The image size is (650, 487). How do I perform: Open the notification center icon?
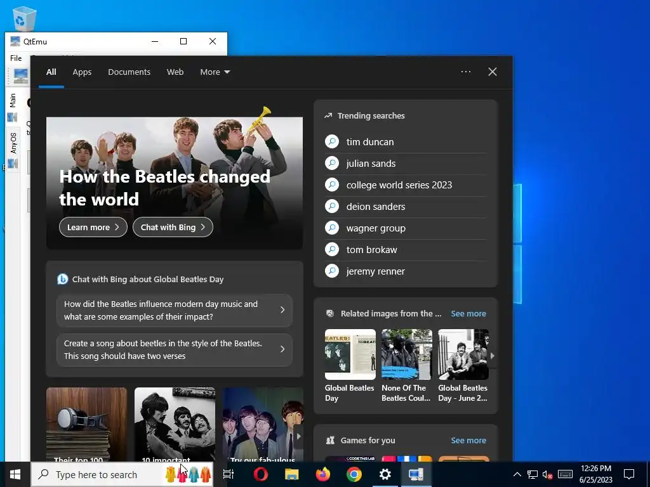coord(629,474)
